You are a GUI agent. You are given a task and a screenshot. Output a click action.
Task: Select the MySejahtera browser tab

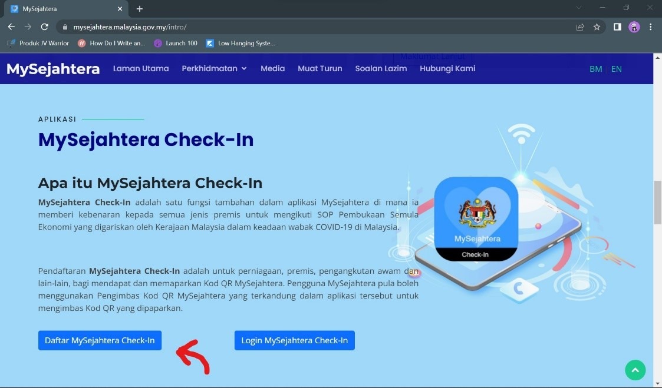(67, 9)
